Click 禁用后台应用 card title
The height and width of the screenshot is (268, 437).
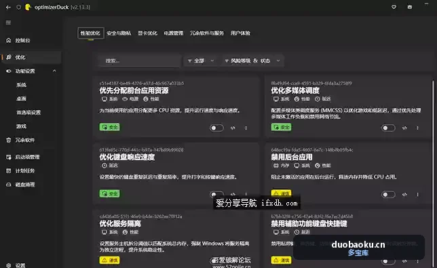coord(292,157)
